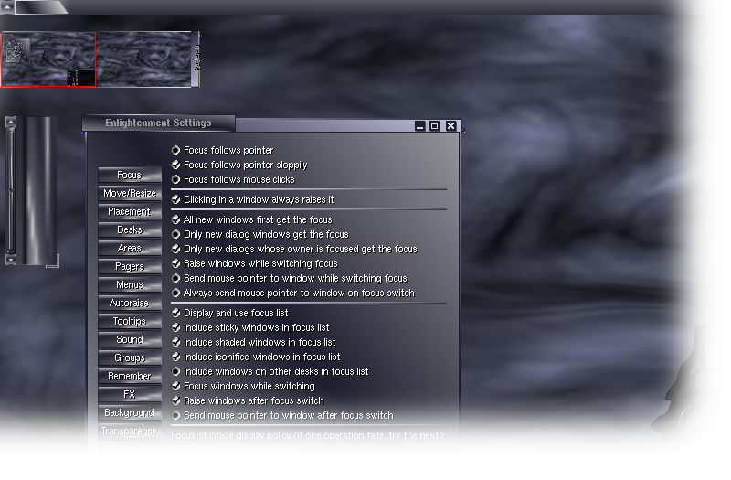Select Focus follows mouse clicks option
The image size is (731, 480).
175,179
